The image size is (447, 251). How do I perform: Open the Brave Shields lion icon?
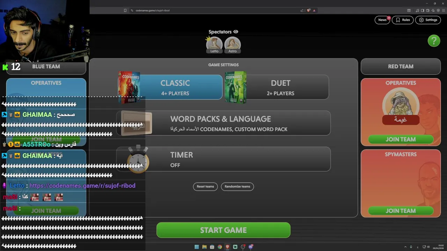308,10
